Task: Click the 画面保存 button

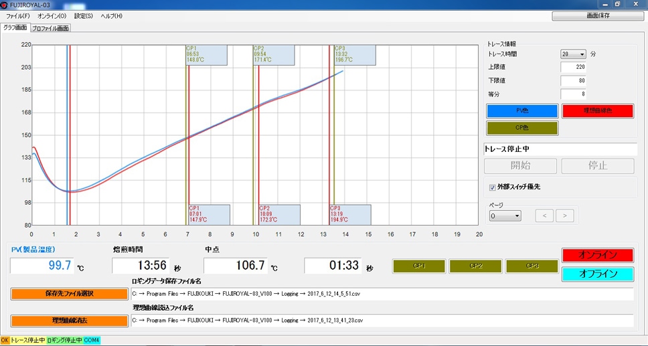Action: 598,16
